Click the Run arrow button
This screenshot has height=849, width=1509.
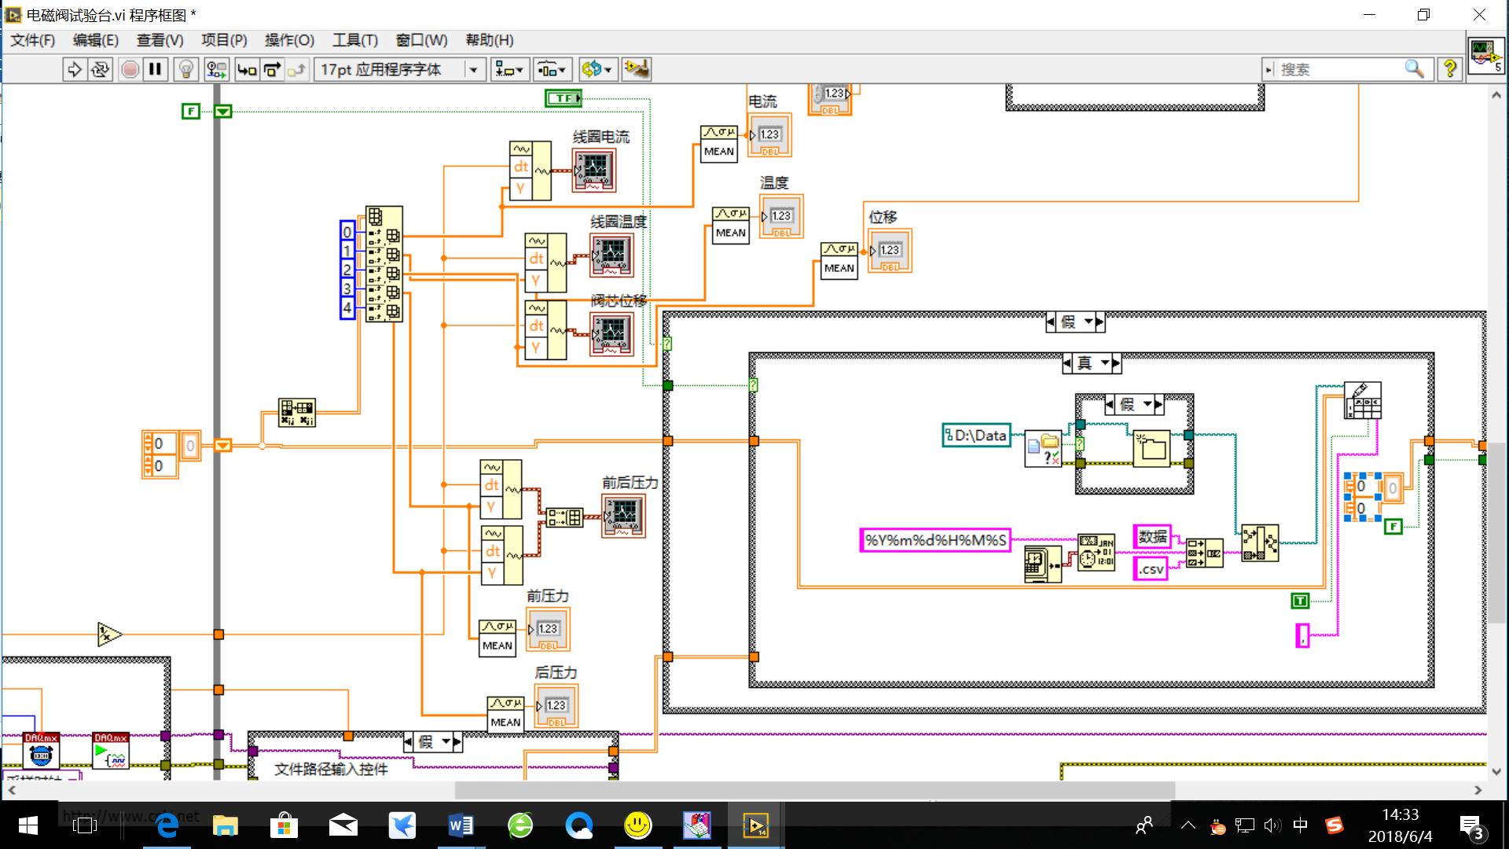tap(74, 70)
